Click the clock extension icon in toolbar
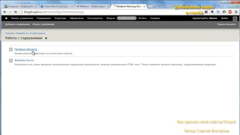Screen dimensions: 240x135 pyautogui.click(x=206, y=12)
